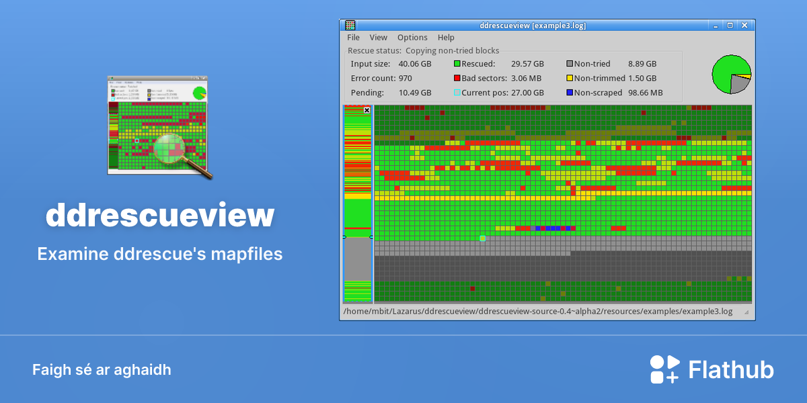807x403 pixels.
Task: Click the ddrescueview window title bar icon
Action: point(350,26)
